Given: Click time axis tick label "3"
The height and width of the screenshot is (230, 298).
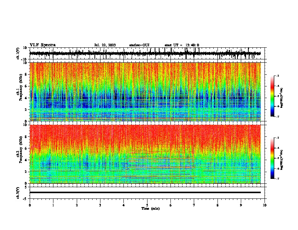Looking at the screenshot, I should [100, 205].
